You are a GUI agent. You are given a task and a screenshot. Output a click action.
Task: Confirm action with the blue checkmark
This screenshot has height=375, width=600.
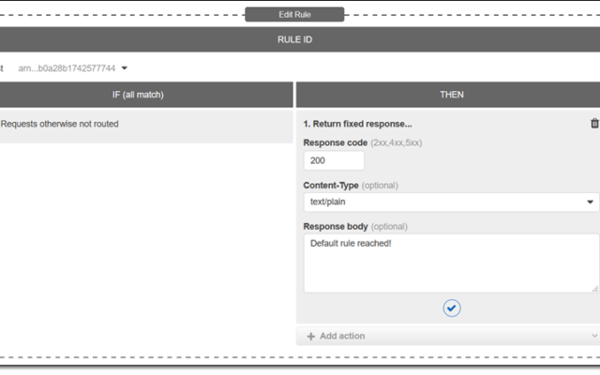452,308
